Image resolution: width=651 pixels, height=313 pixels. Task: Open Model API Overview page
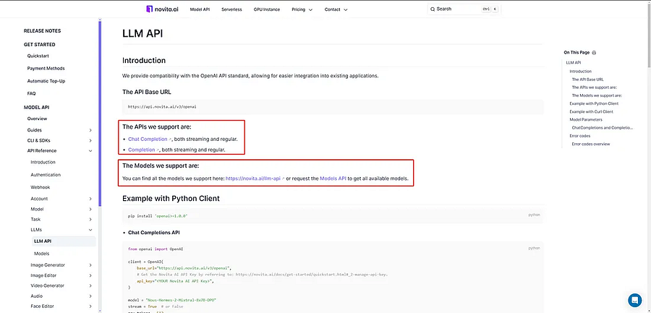37,119
